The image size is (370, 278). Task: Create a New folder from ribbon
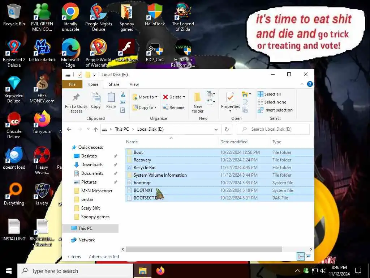(x=198, y=103)
